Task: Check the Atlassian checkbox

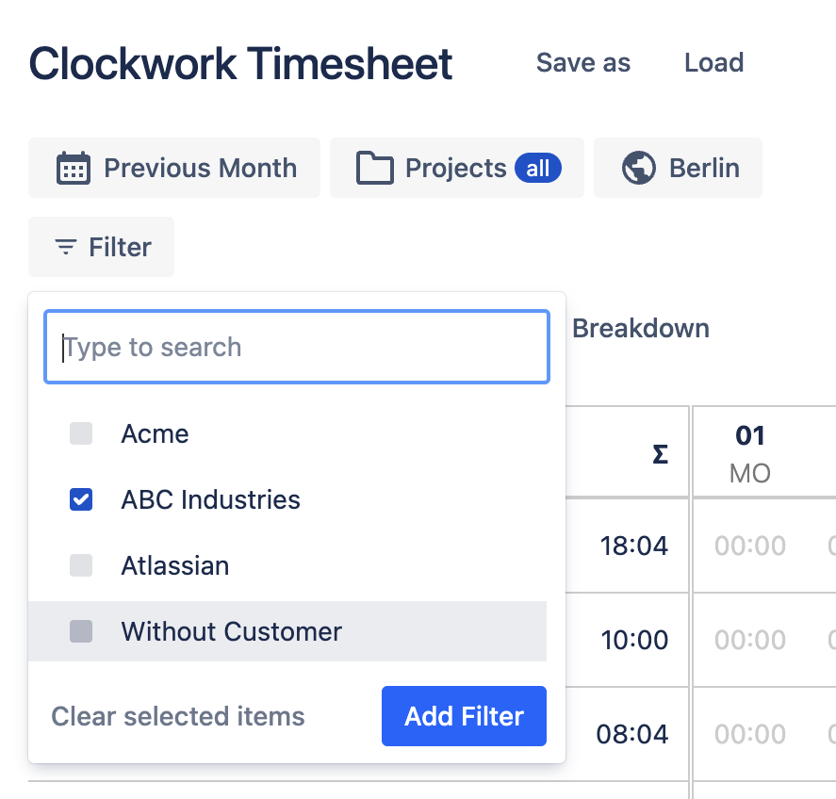Action: (81, 566)
